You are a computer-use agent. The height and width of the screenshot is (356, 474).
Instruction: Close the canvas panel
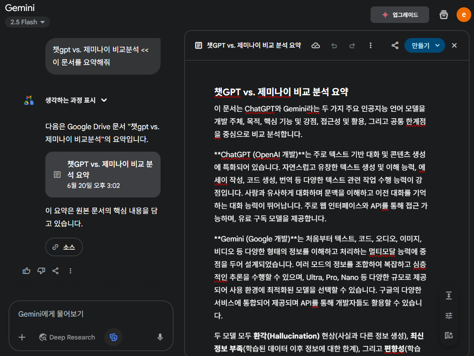tap(454, 45)
